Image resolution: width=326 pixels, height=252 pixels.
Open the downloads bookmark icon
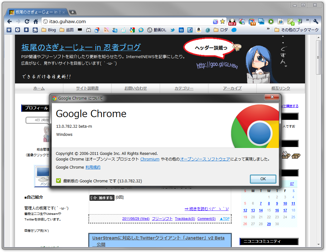coord(27,30)
